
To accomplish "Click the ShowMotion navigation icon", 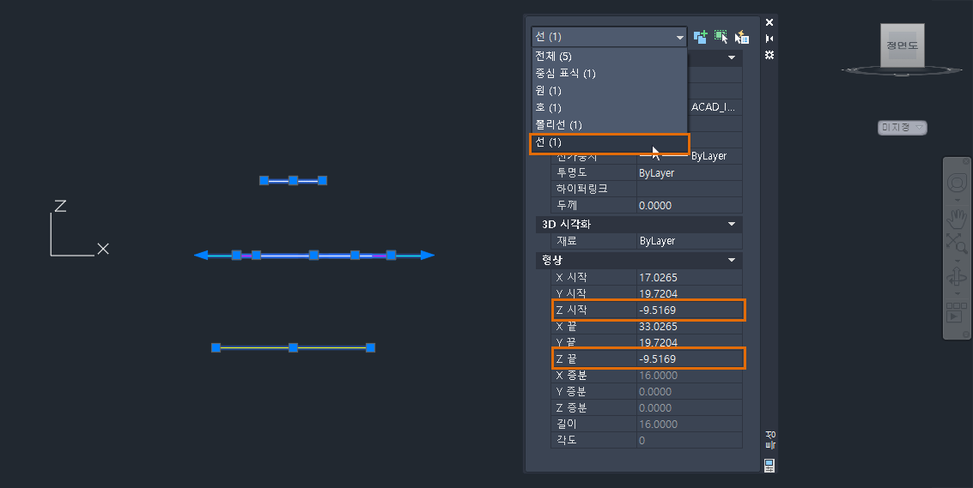I will pos(956,312).
